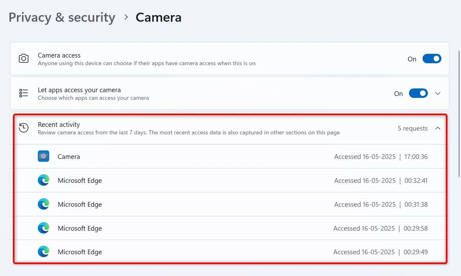Click the clock history icon for Recent activity
Viewport: 461px width, 276px height.
(24, 128)
